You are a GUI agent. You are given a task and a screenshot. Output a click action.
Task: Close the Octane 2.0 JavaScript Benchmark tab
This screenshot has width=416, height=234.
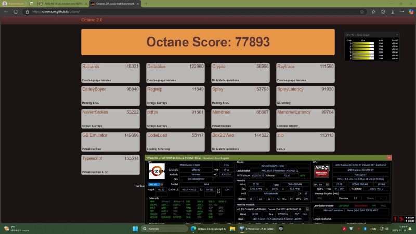click(x=138, y=4)
